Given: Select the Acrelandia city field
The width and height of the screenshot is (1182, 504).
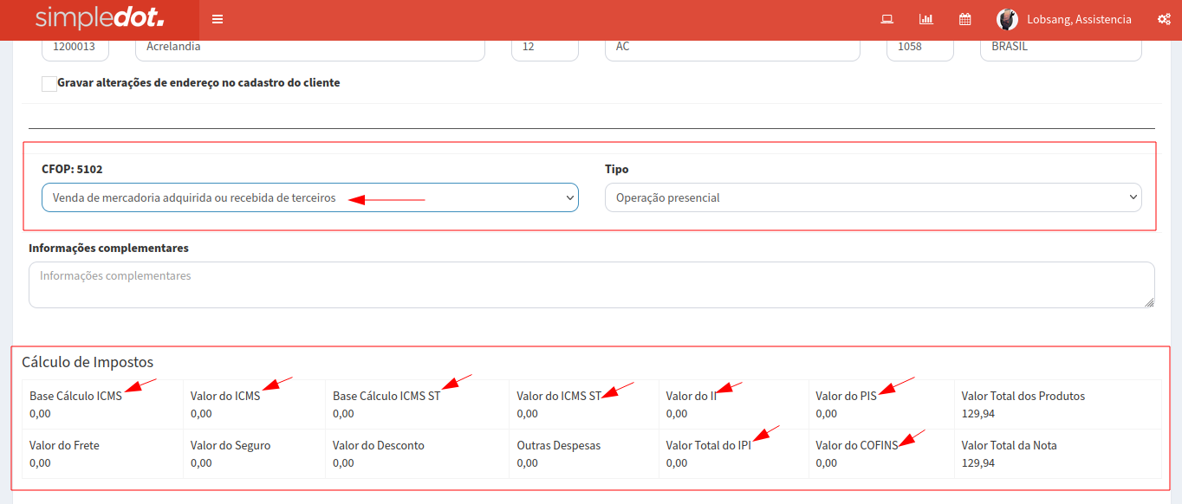Looking at the screenshot, I should (309, 48).
